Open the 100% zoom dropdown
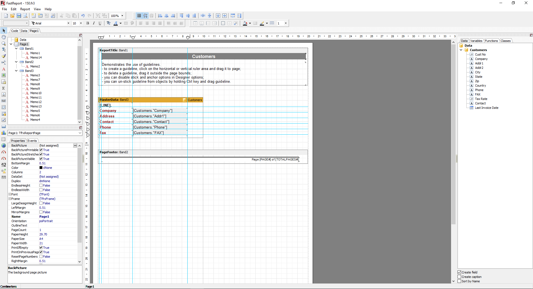Viewport: 533px width, 289px height. pos(122,16)
